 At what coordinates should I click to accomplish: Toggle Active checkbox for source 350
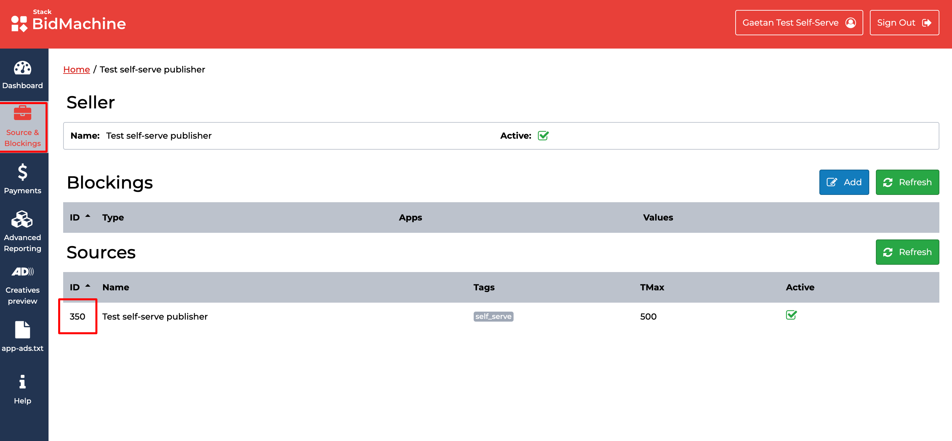pyautogui.click(x=791, y=315)
